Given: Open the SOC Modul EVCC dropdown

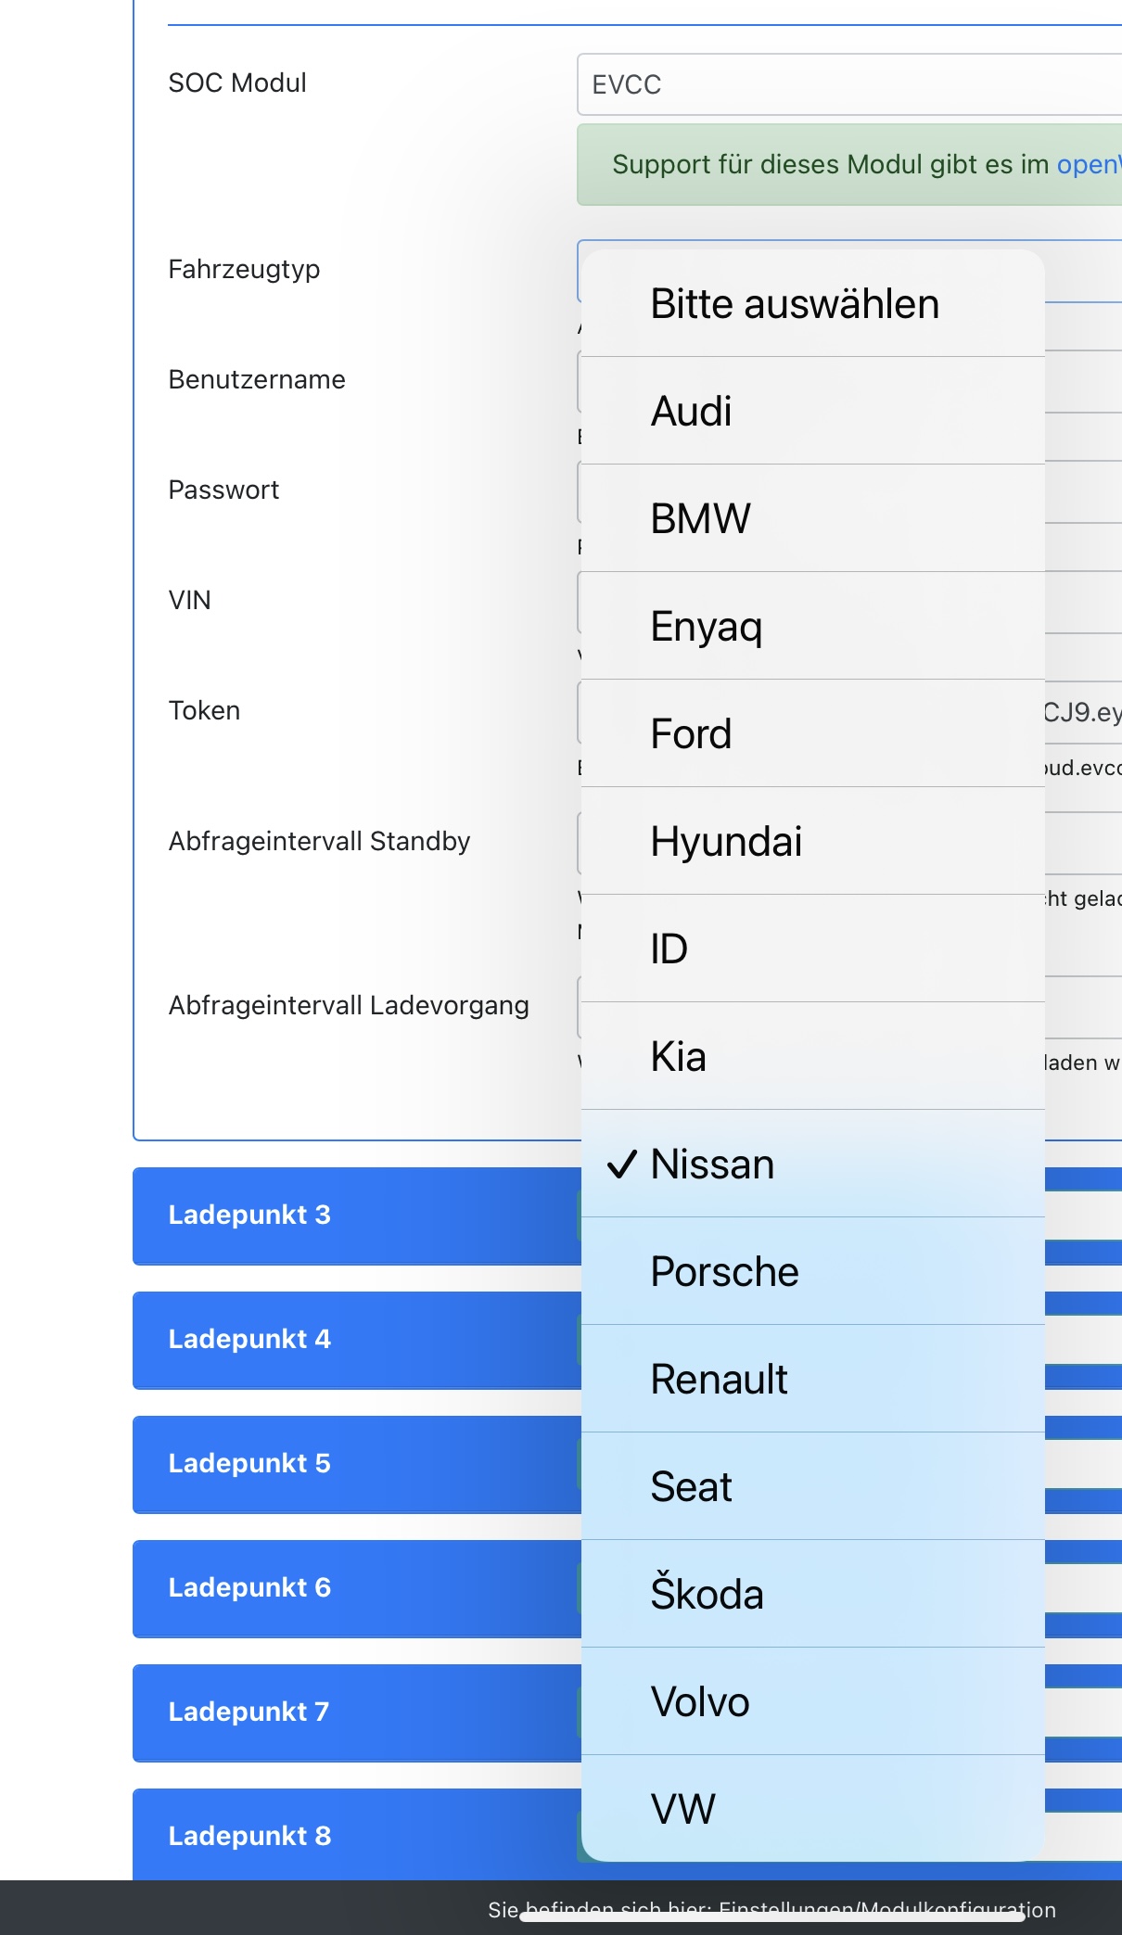Looking at the screenshot, I should pyautogui.click(x=848, y=84).
